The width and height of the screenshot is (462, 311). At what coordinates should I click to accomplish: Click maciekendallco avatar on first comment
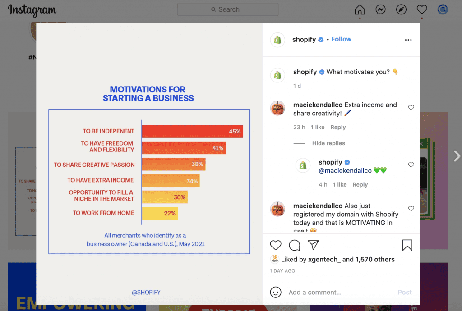[277, 108]
